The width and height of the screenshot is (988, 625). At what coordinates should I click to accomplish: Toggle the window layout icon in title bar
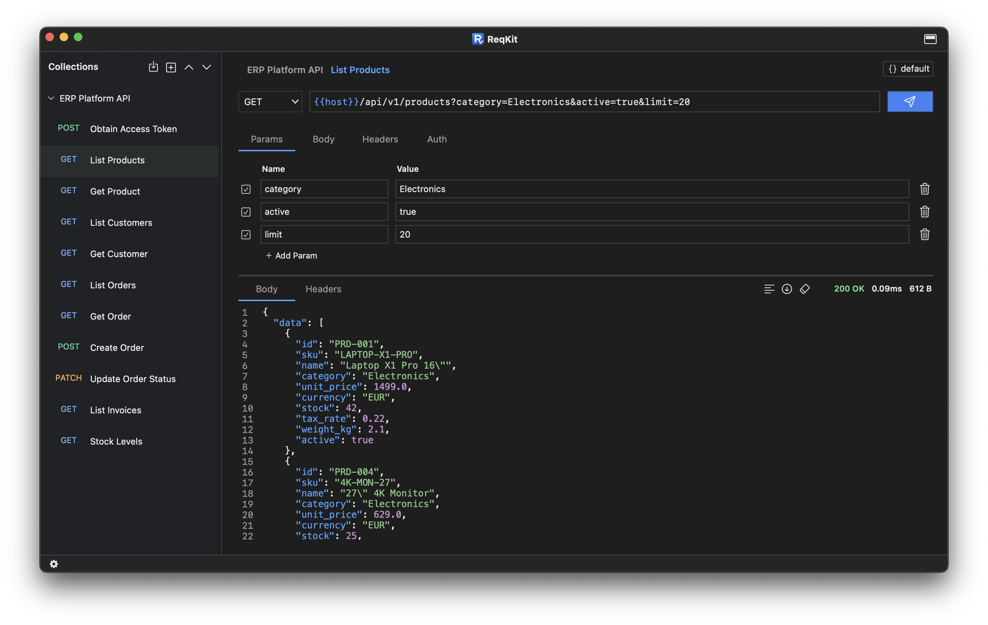tap(930, 39)
